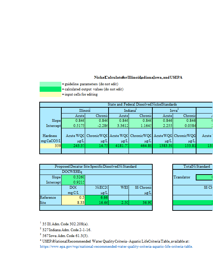Viewport: 213px width, 276px height.
Task: Select Illinois Chronic WQC value 14.75
Action: coord(97,146)
